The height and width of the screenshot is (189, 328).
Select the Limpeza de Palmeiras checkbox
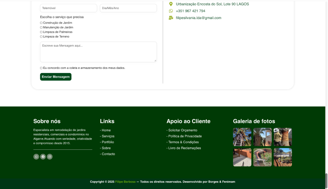[41, 32]
